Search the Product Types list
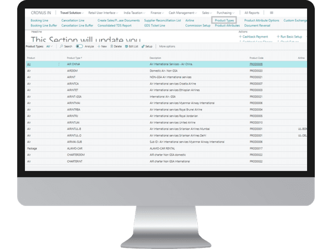This screenshot has height=249, width=332. click(66, 46)
